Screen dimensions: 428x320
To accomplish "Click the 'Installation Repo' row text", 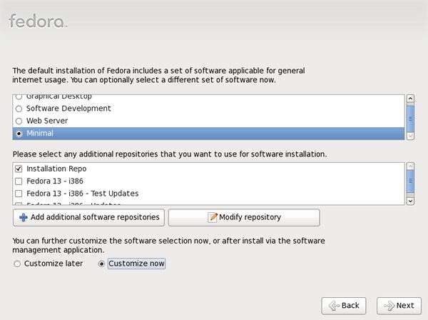I will (56, 169).
